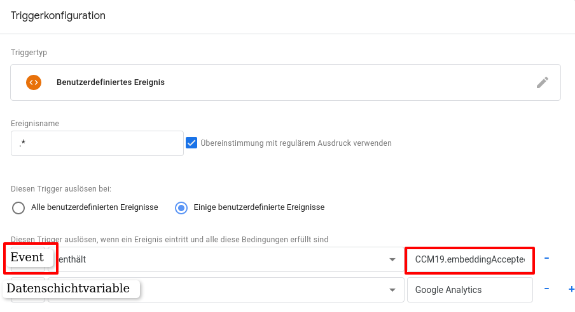Viewport: 575px width, 312px height.
Task: Remove the Google Analytics condition with its minus
Action: pyautogui.click(x=546, y=289)
